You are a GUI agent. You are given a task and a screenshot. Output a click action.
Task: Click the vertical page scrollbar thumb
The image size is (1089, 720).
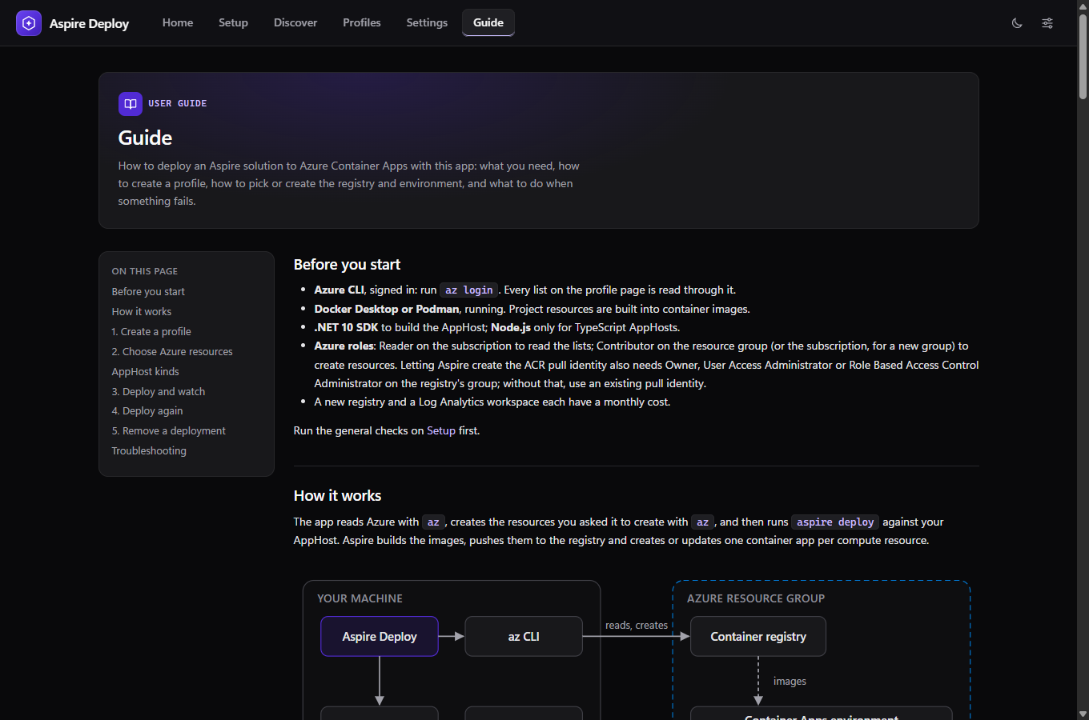[x=1083, y=56]
